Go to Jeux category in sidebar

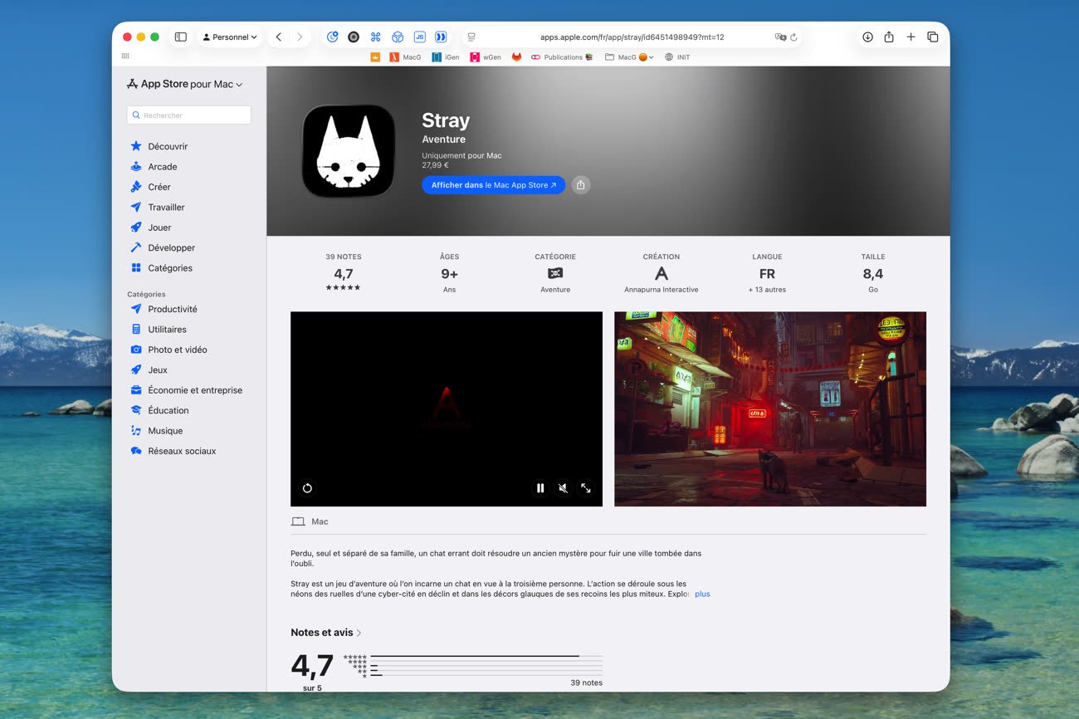point(158,370)
